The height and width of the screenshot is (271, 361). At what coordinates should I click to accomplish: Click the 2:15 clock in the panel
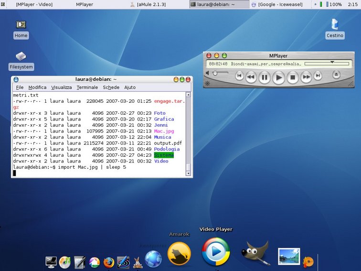352,4
